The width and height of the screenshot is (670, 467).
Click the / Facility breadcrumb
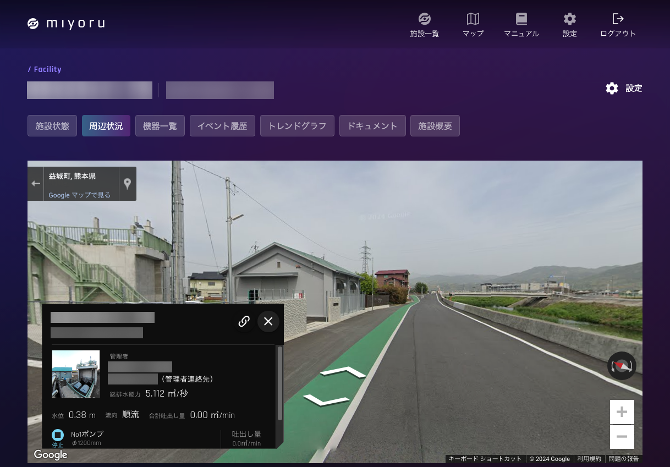[45, 69]
